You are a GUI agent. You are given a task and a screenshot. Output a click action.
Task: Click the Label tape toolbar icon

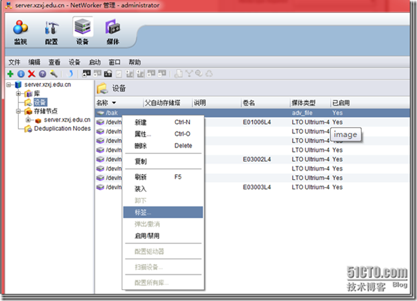(x=108, y=73)
